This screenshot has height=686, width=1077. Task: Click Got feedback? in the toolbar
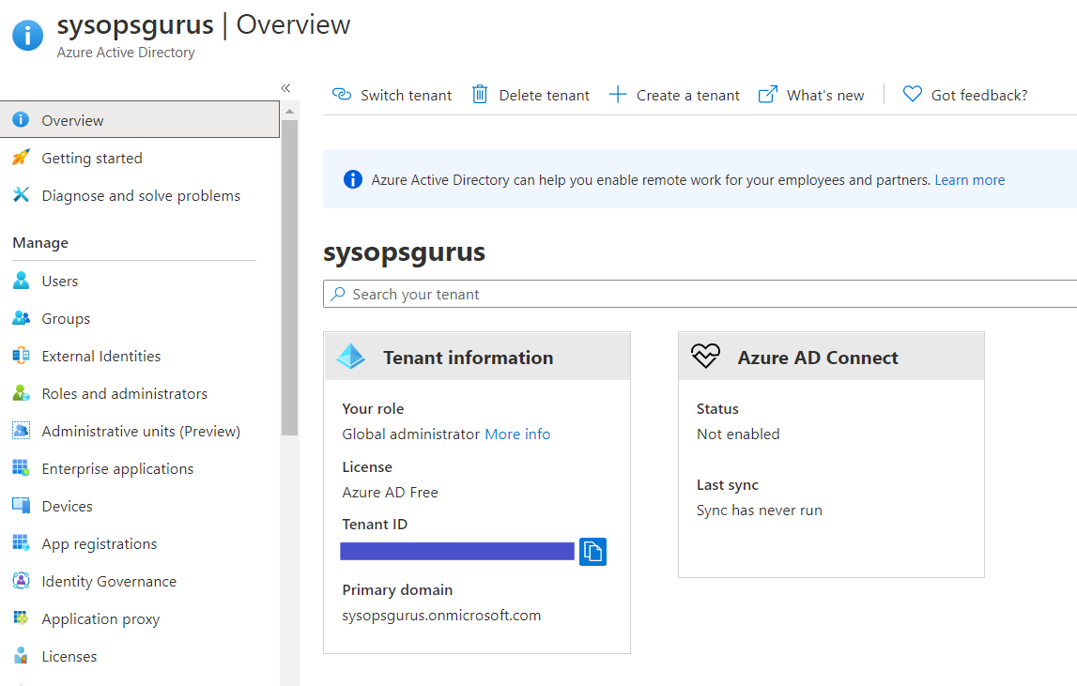965,95
